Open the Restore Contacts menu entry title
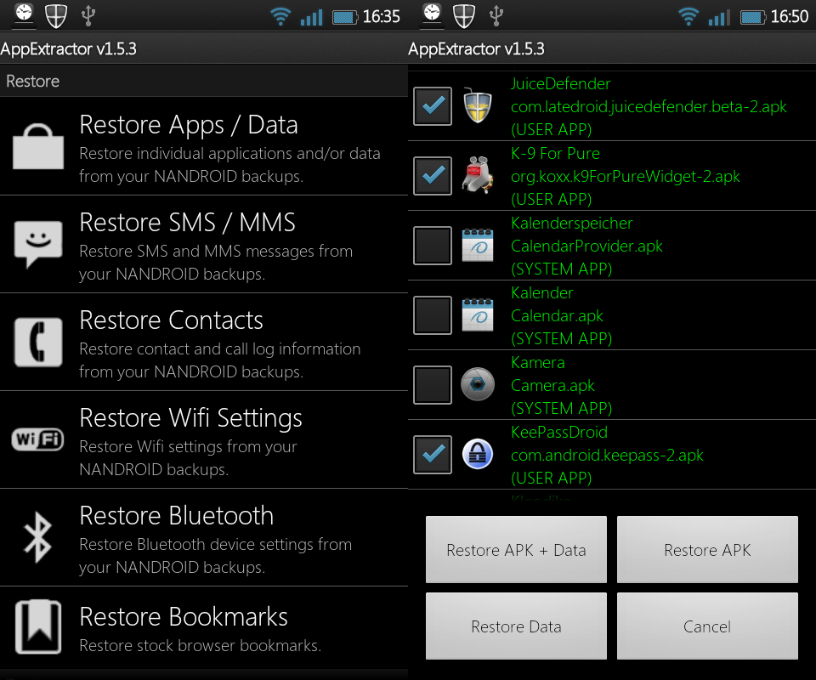The image size is (816, 680). pos(171,320)
